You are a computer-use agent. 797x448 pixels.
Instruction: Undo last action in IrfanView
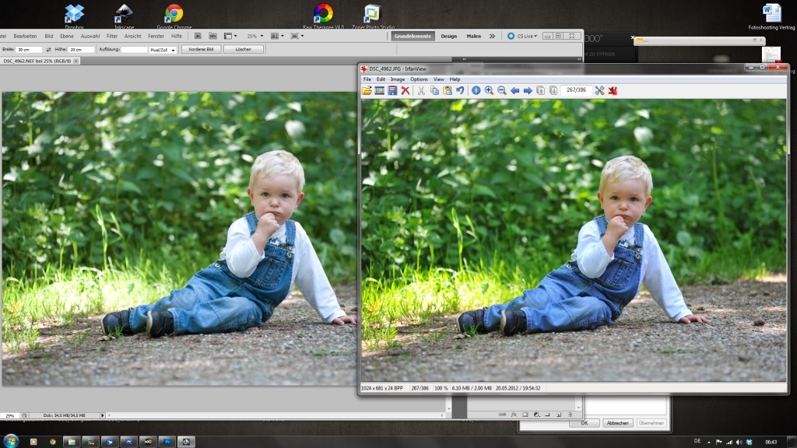point(460,90)
